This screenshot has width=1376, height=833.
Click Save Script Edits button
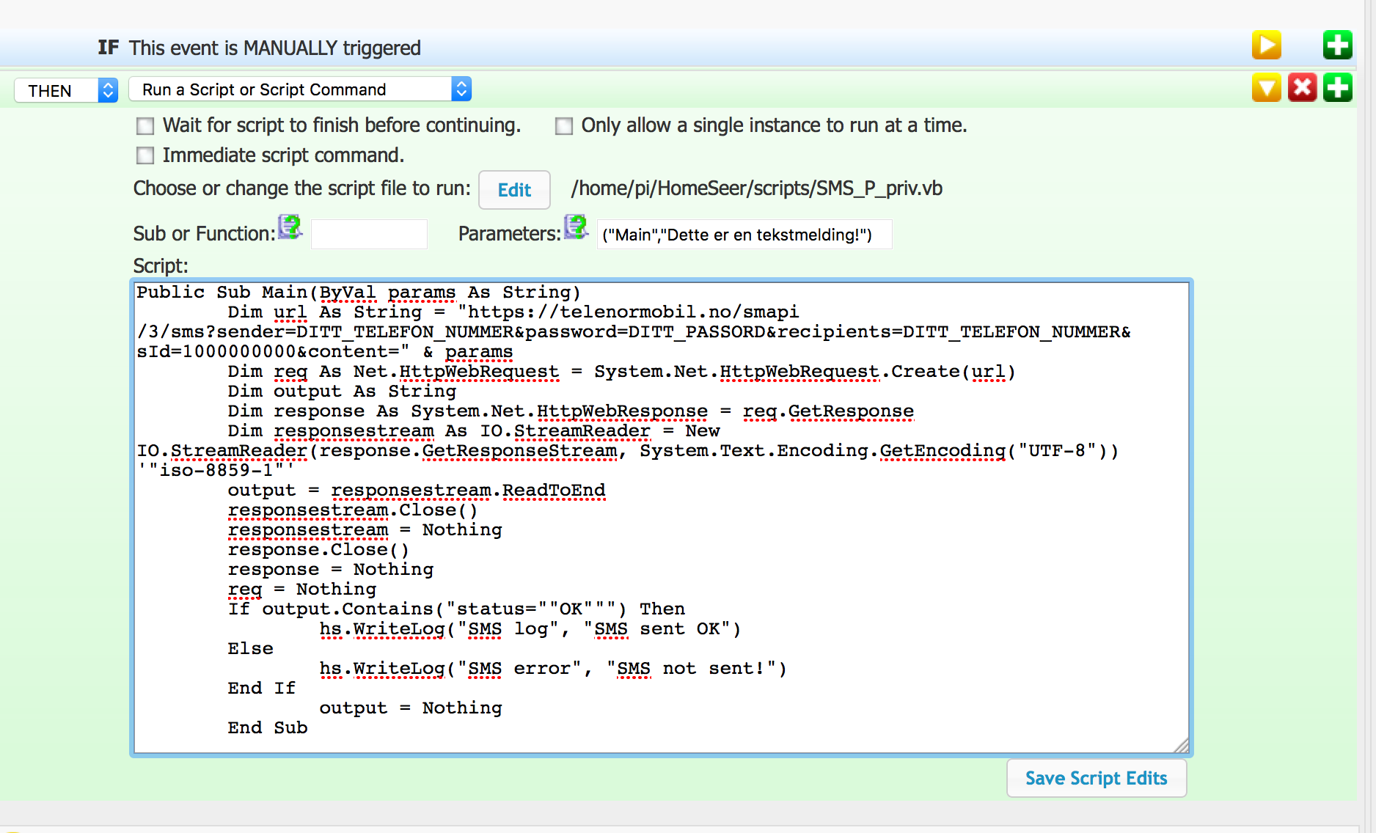coord(1096,778)
